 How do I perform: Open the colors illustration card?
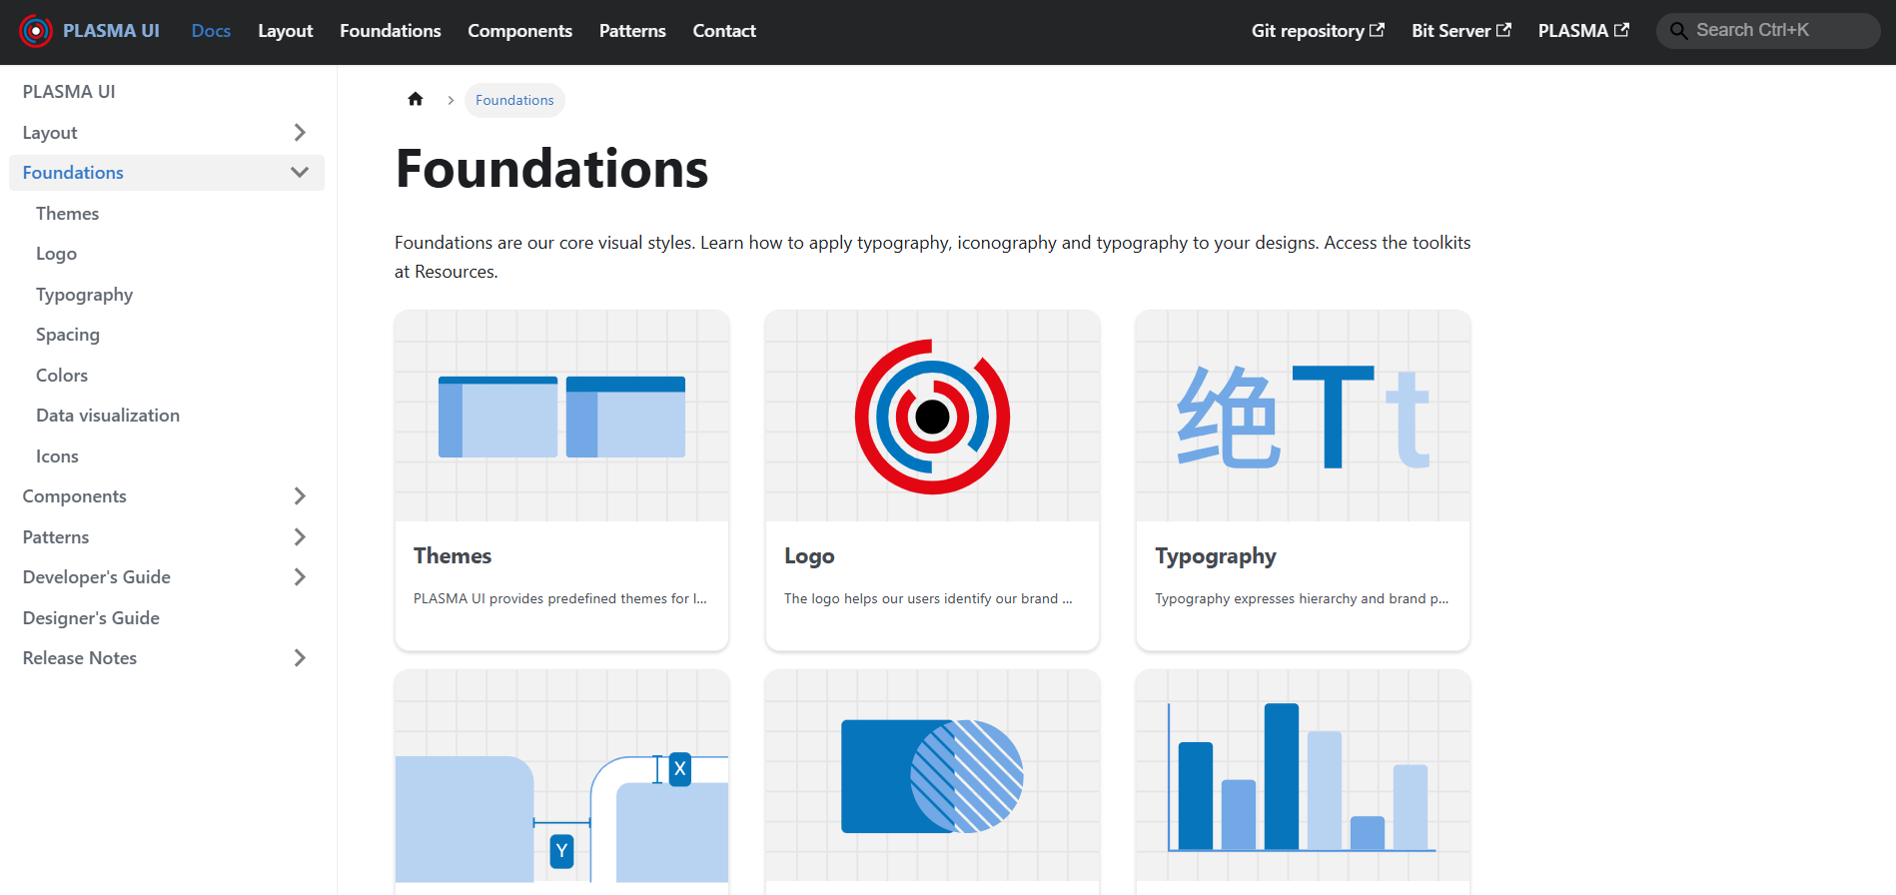(x=933, y=776)
